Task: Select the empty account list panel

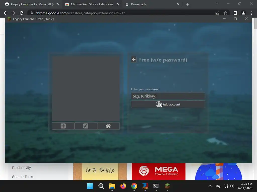Action: click(x=86, y=89)
